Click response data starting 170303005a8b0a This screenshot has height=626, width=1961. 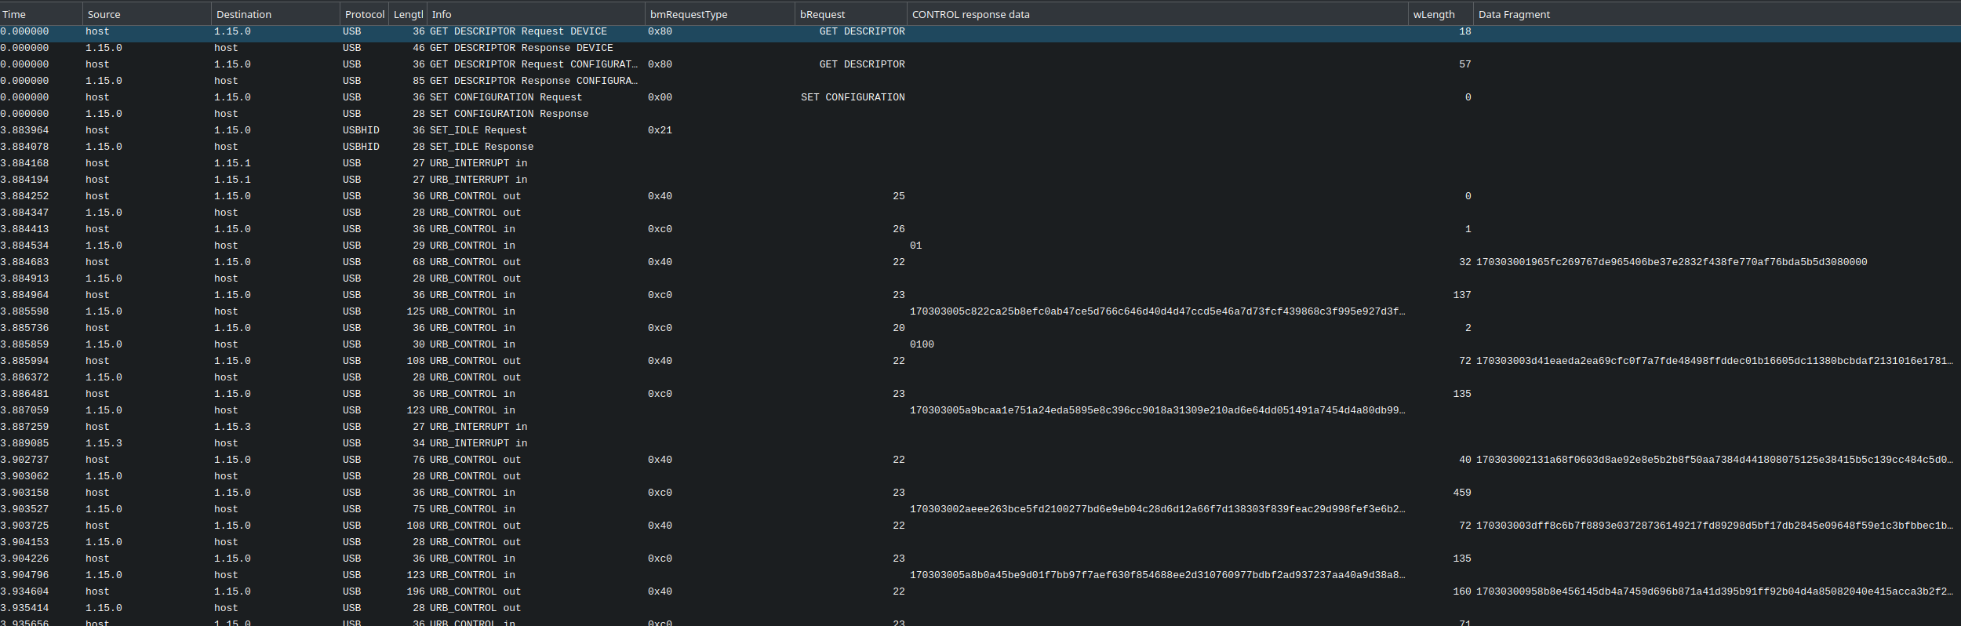coord(1158,575)
